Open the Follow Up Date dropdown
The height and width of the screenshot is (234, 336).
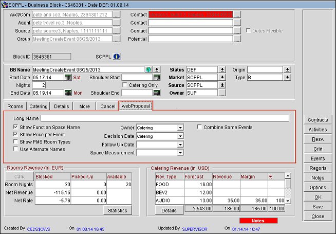180,145
